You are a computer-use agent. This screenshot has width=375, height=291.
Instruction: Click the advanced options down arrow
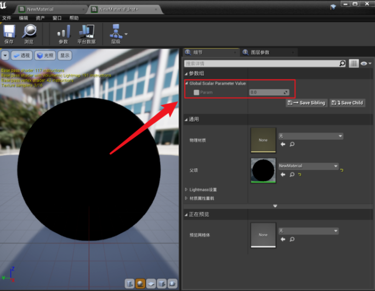pyautogui.click(x=275, y=206)
